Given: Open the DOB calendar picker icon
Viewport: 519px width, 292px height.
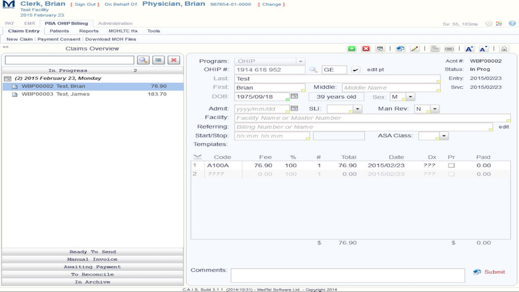Looking at the screenshot, I should tap(294, 96).
